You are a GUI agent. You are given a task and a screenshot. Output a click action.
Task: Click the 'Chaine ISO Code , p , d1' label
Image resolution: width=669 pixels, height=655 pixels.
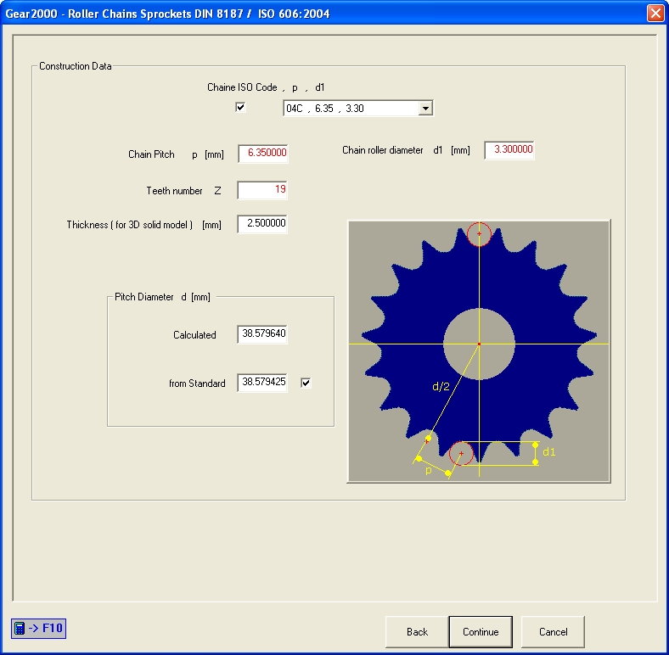point(266,87)
